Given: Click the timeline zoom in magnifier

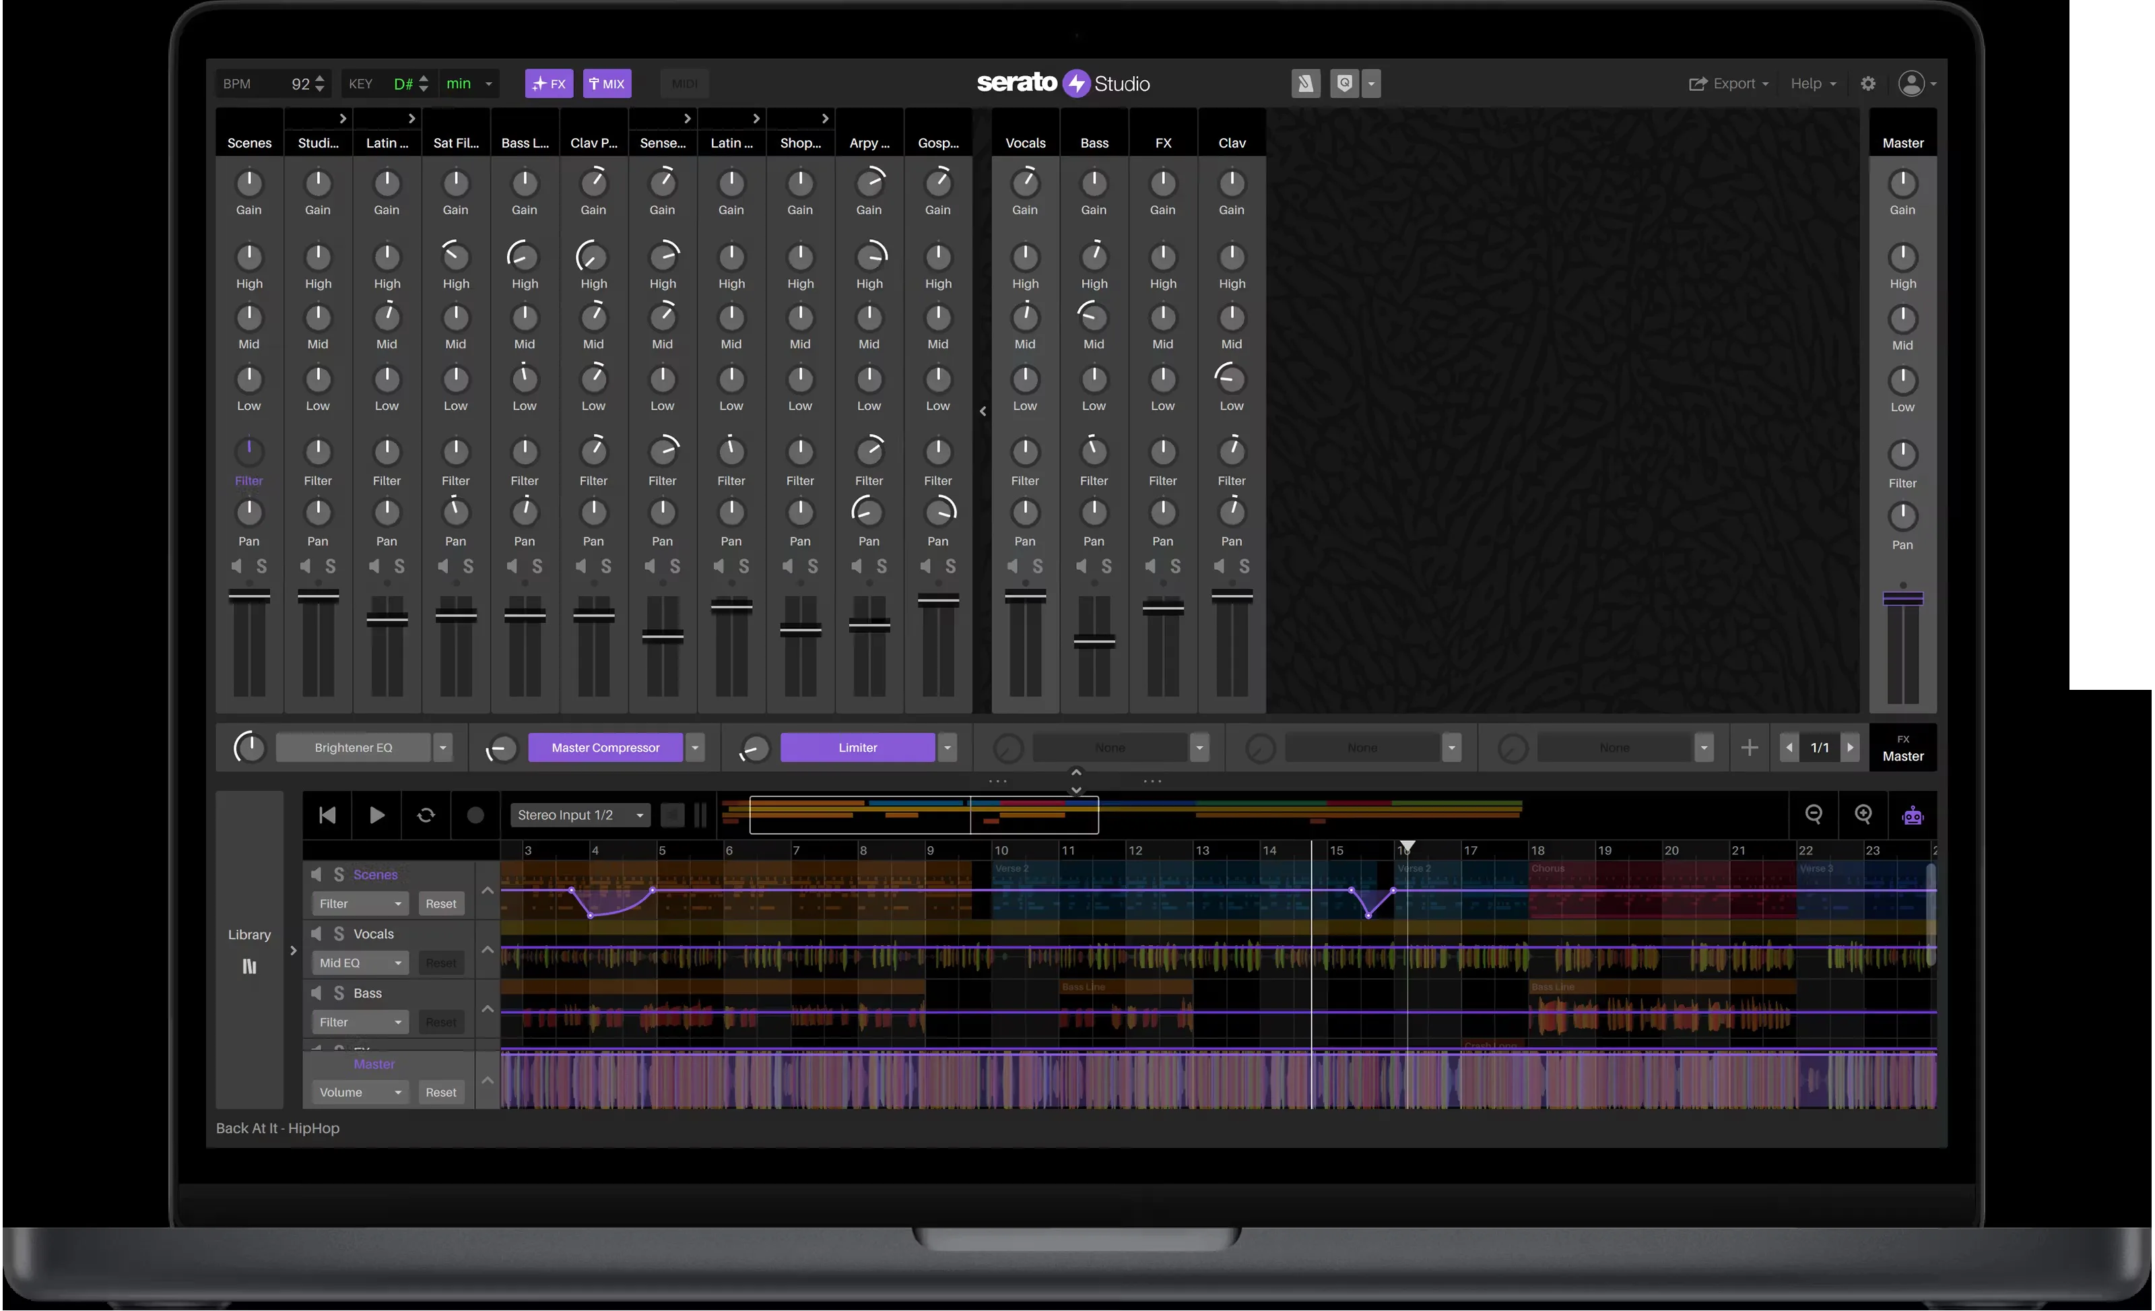Looking at the screenshot, I should click(x=1864, y=816).
